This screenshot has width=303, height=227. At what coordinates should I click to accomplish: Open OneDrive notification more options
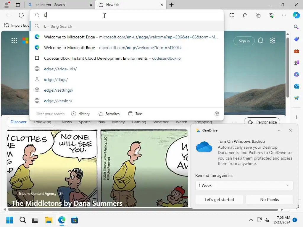pyautogui.click(x=278, y=130)
